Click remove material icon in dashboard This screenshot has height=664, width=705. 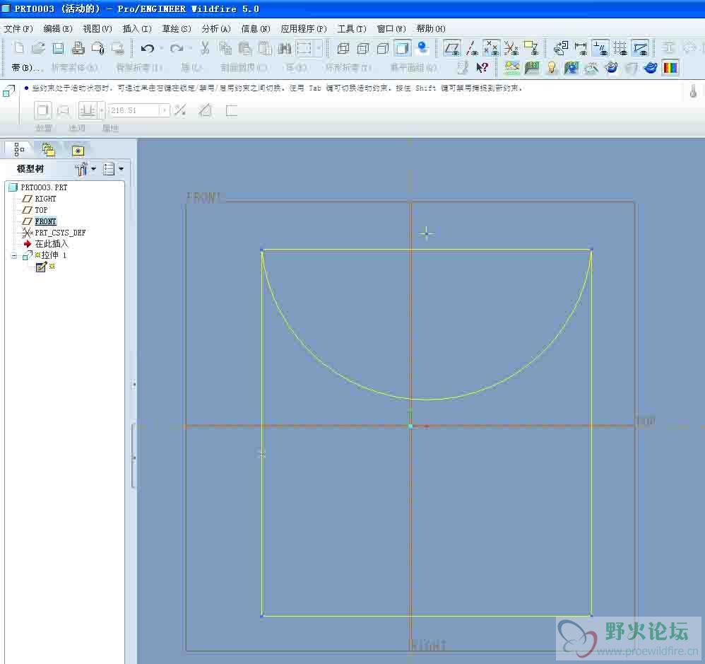(205, 110)
